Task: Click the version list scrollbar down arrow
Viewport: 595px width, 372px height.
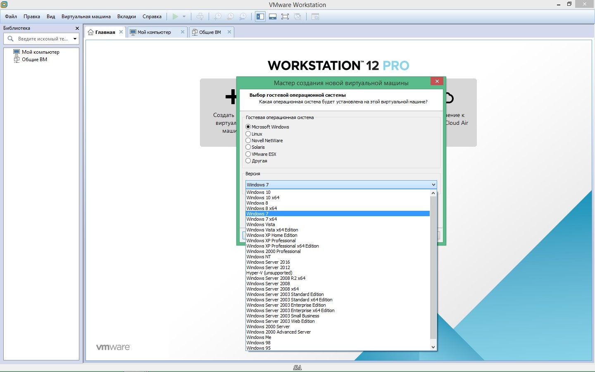Action: (433, 347)
